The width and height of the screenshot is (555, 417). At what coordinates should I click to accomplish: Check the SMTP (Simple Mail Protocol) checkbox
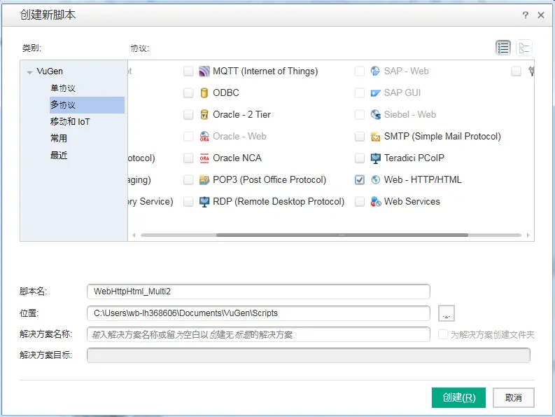[360, 136]
